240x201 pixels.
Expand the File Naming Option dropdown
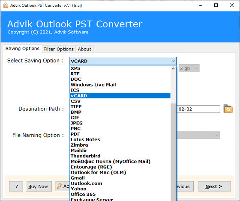tap(198, 135)
